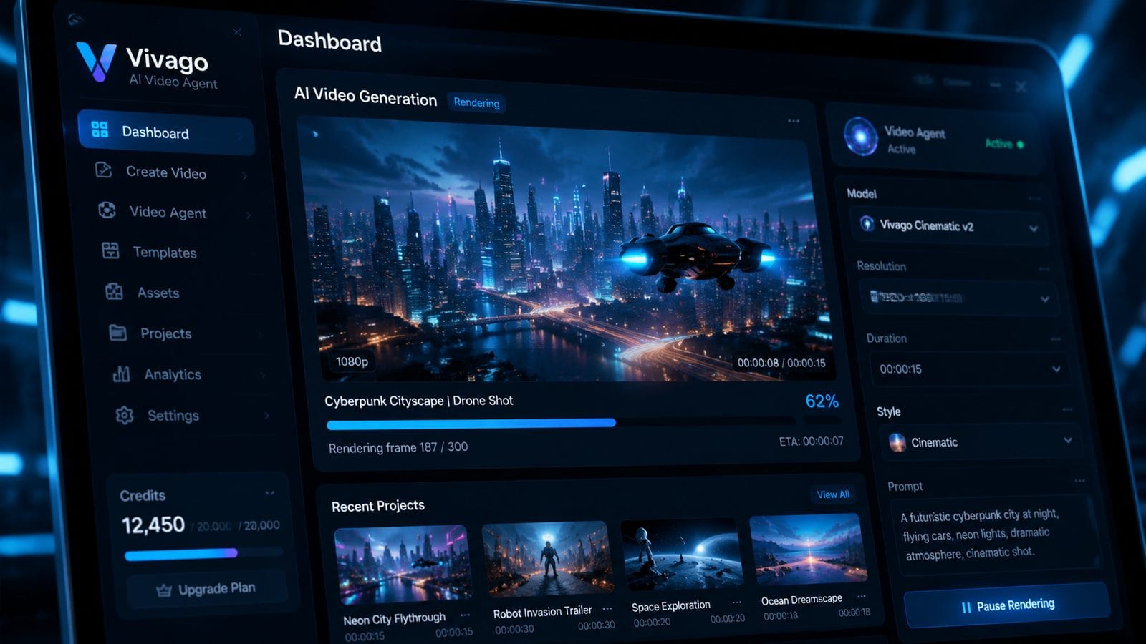Viewport: 1146px width, 644px height.
Task: Click the Dashboard grid icon
Action: pos(100,130)
